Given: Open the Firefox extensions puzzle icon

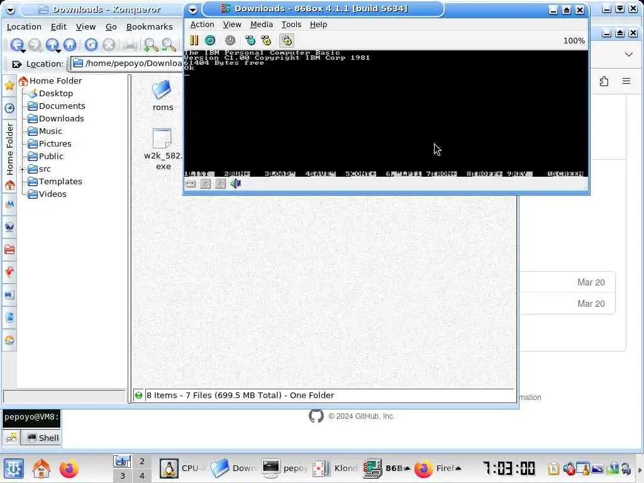Looking at the screenshot, I should pos(604,81).
